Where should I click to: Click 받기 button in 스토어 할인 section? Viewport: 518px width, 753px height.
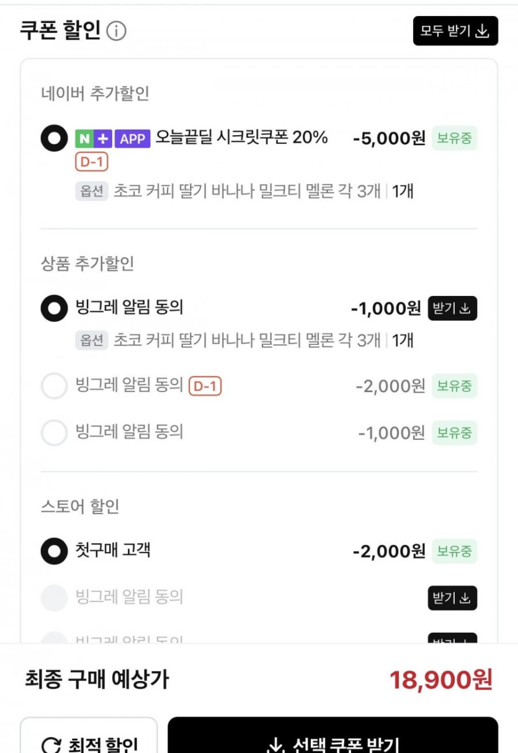click(x=452, y=598)
